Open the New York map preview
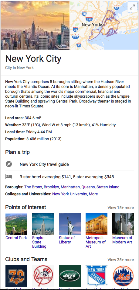Screen dimensions: 139x290 click(x=104, y=25)
